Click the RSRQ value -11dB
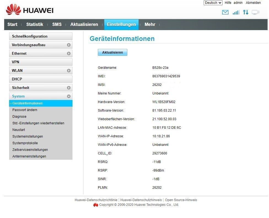This screenshot has height=218, width=269. (157, 162)
